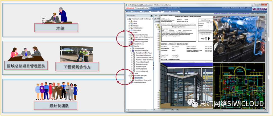This screenshot has height=116, width=273.
Task: Click the Tasks Due In The Future report icon
Action: (134, 53)
